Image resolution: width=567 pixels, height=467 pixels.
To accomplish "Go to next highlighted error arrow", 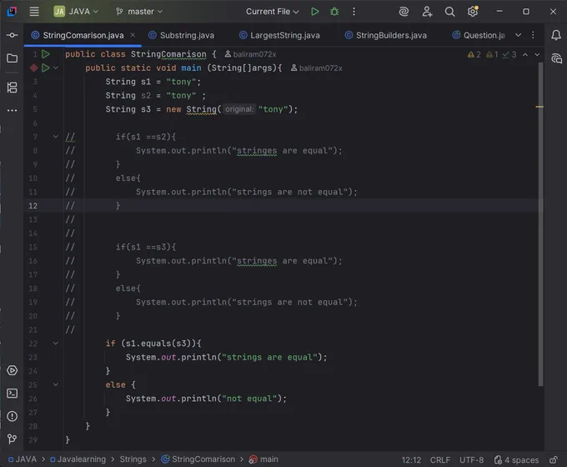I will click(537, 54).
